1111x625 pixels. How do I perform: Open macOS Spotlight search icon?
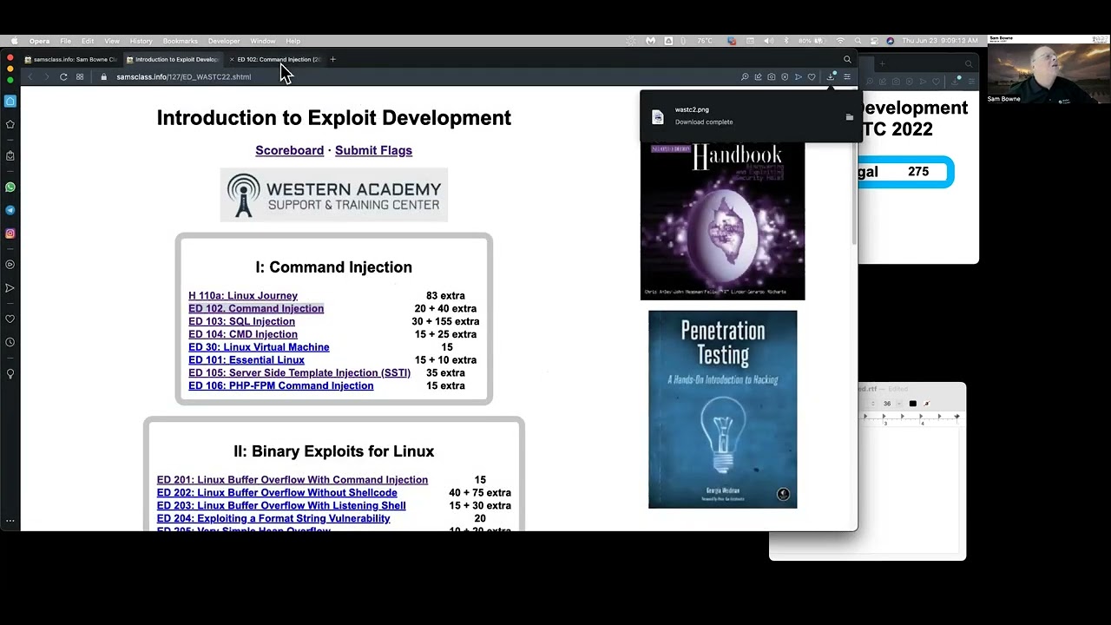point(858,41)
